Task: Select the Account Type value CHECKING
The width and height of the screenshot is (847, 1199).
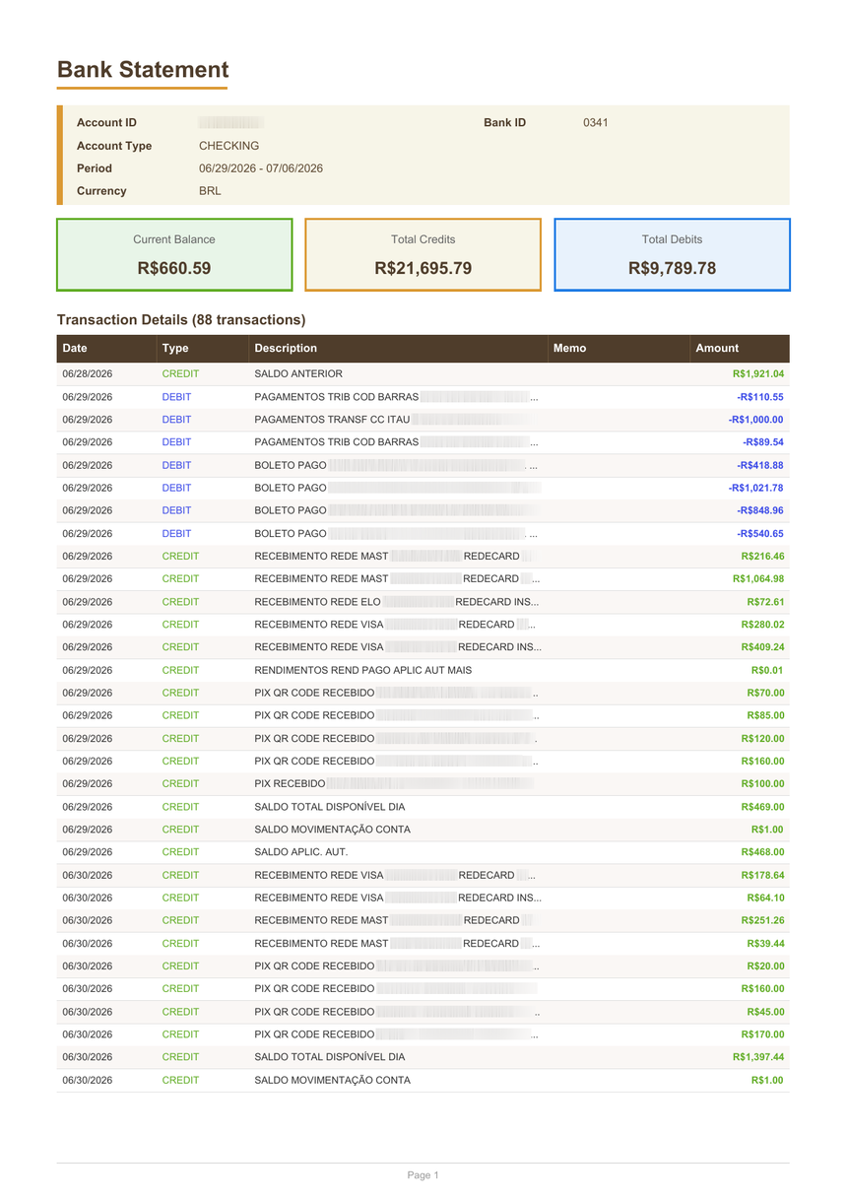Action: coord(228,146)
